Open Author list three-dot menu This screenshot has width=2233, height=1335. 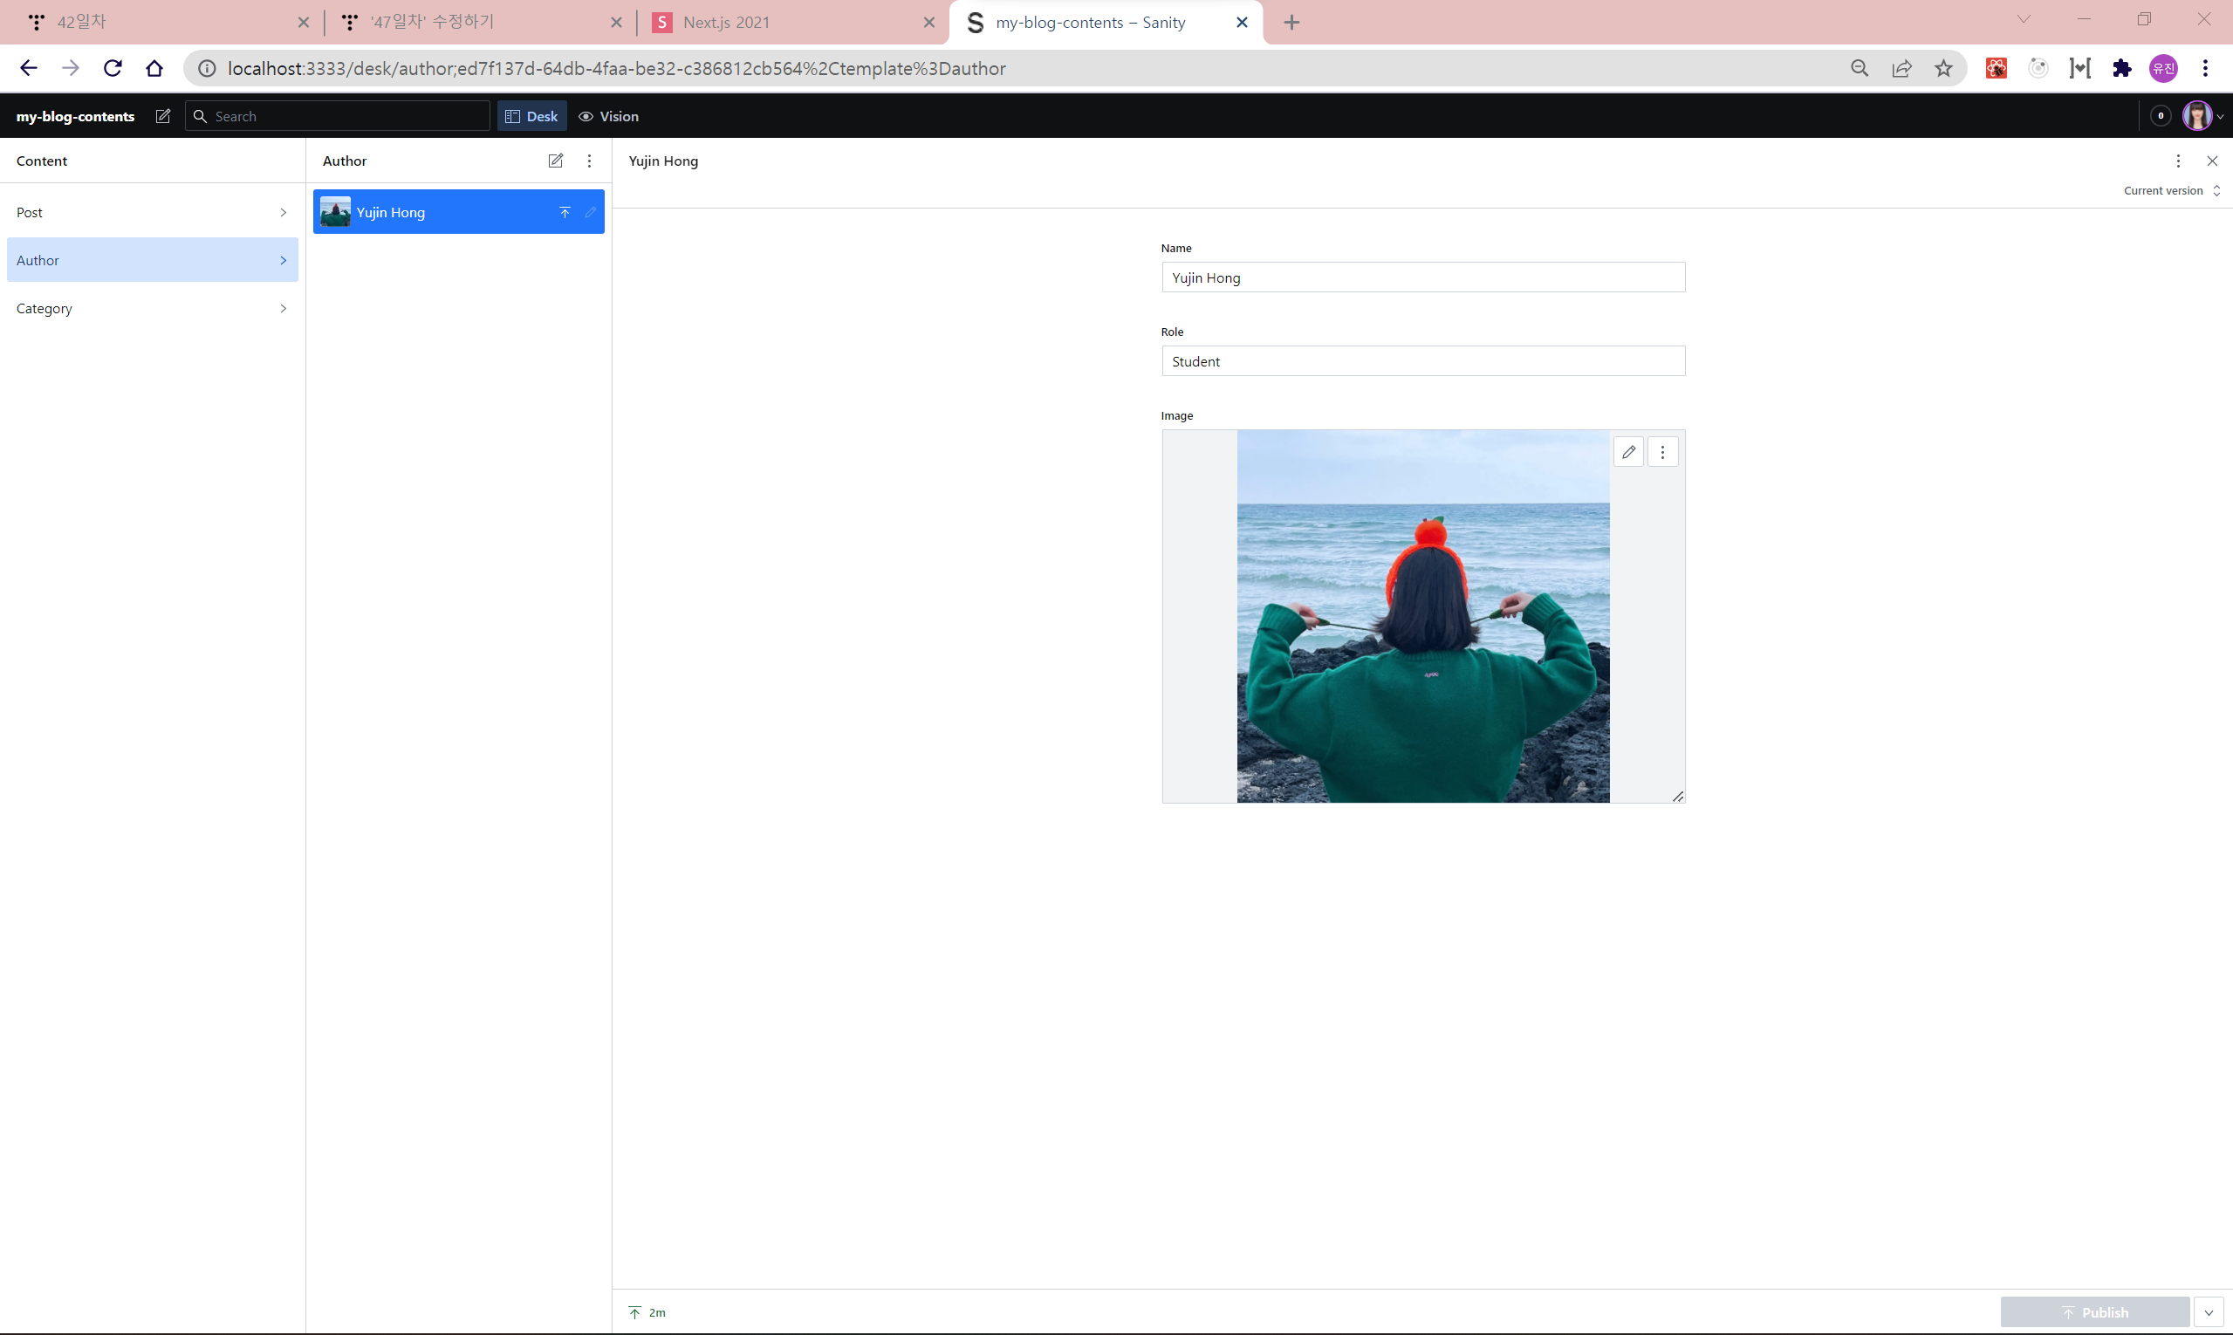(589, 161)
